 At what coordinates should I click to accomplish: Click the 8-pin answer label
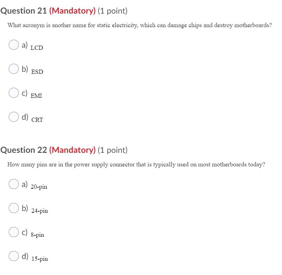pos(37,235)
